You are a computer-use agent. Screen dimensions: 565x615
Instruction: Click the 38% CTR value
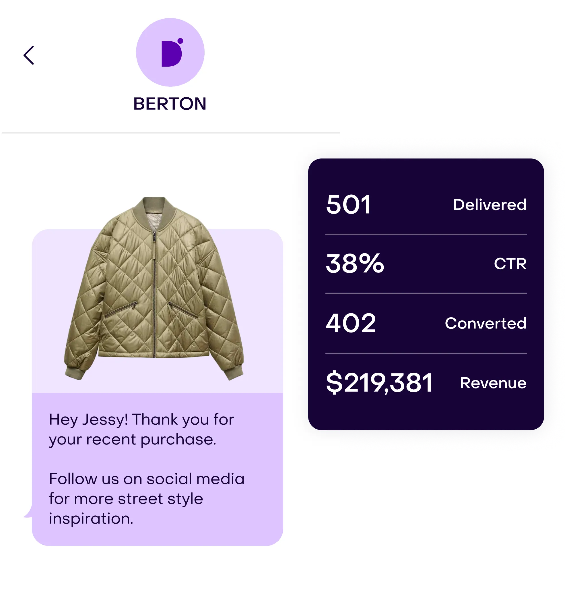pyautogui.click(x=355, y=264)
